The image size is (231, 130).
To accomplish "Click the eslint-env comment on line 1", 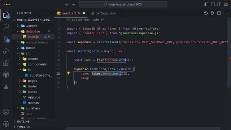I will pos(85,19).
